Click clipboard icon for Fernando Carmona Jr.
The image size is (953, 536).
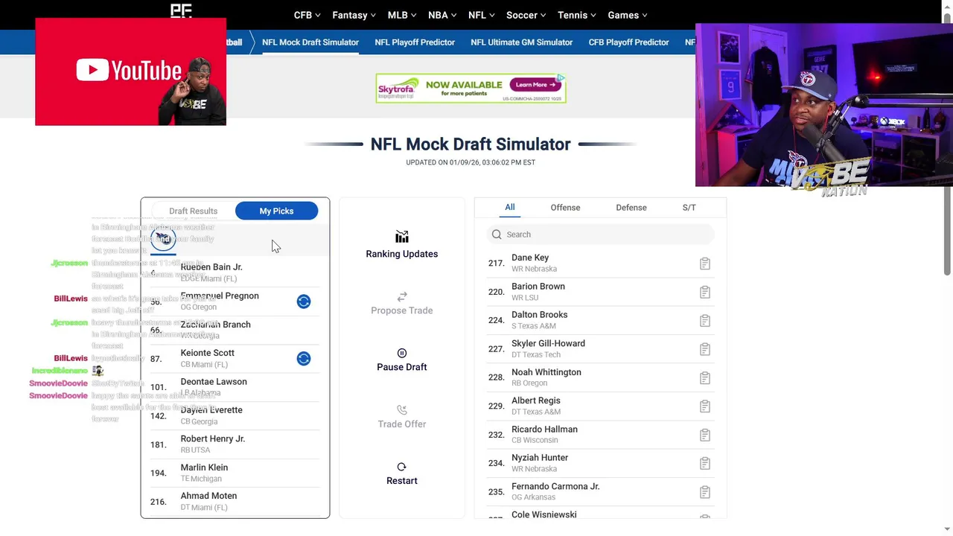tap(705, 492)
